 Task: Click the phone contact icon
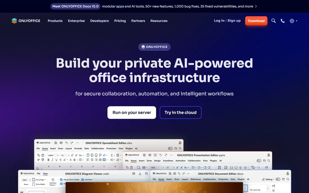tap(283, 21)
